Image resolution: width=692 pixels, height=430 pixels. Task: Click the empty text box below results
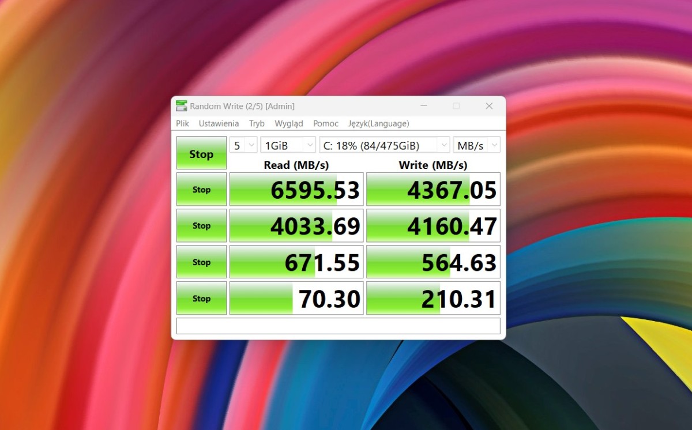338,326
